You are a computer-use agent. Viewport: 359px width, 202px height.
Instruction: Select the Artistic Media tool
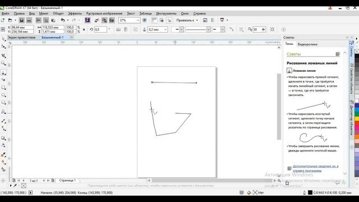(3, 80)
